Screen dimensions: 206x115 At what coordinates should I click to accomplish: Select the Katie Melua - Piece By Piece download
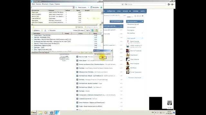[66, 39]
